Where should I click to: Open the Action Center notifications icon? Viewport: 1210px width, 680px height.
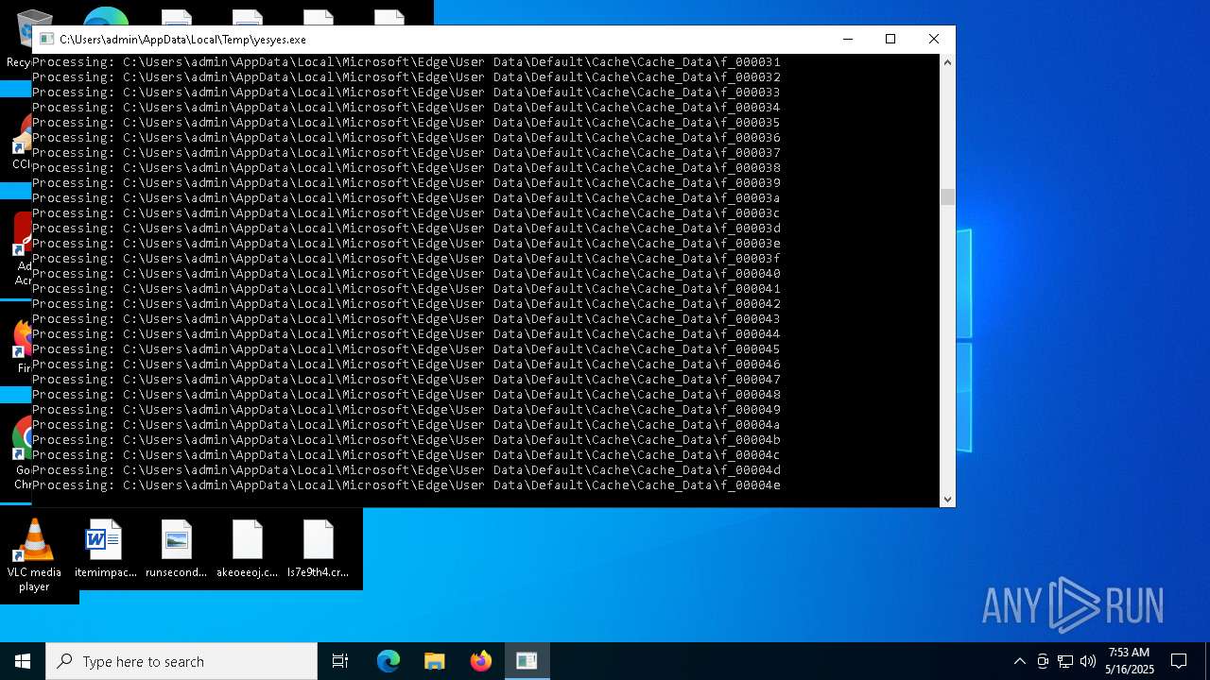pyautogui.click(x=1179, y=661)
